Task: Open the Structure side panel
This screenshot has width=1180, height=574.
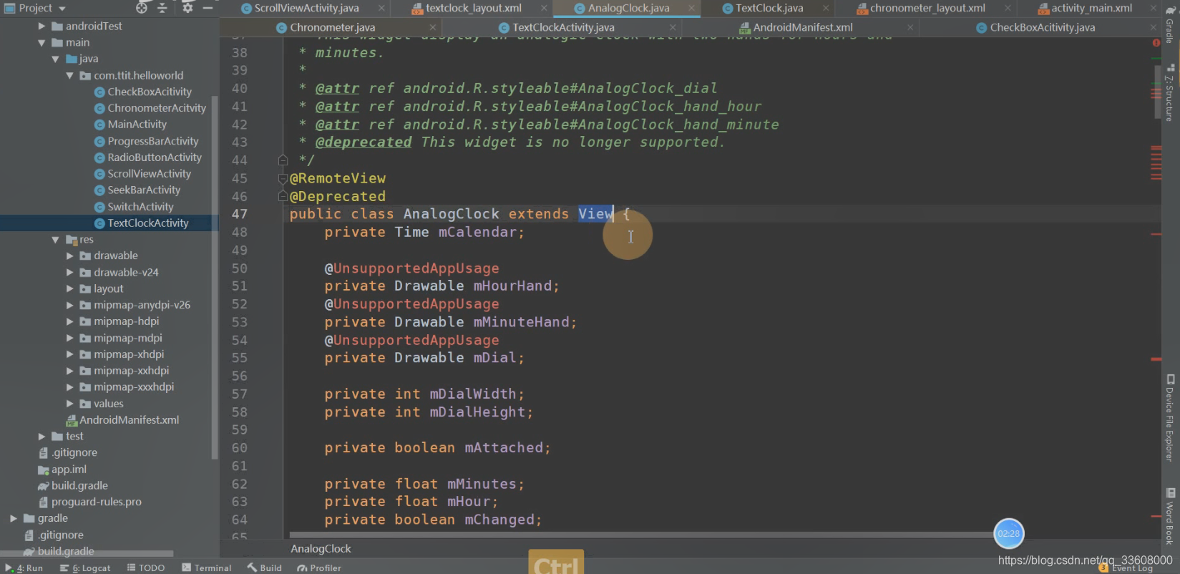Action: 1169,93
